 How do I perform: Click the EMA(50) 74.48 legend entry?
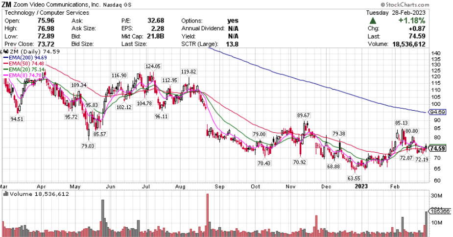[x=24, y=63]
